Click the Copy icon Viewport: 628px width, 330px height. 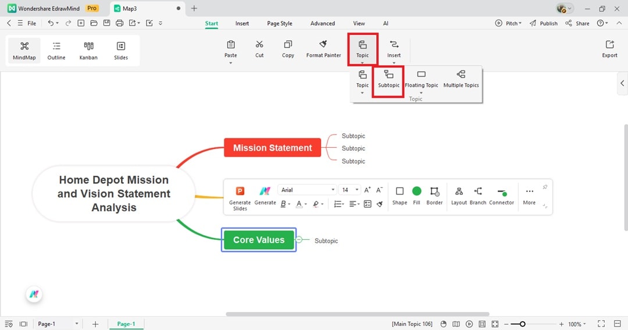tap(288, 44)
